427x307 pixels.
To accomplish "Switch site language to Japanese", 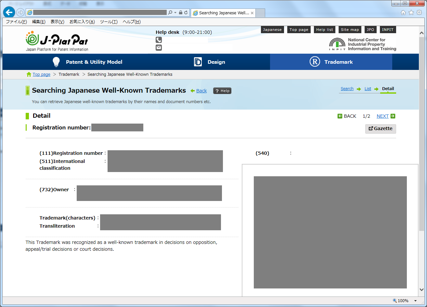I will 272,30.
